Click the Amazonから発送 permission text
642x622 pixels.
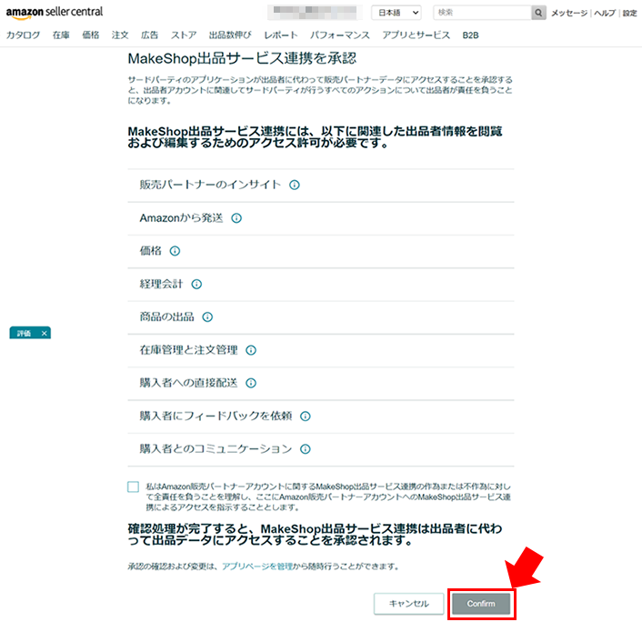181,218
